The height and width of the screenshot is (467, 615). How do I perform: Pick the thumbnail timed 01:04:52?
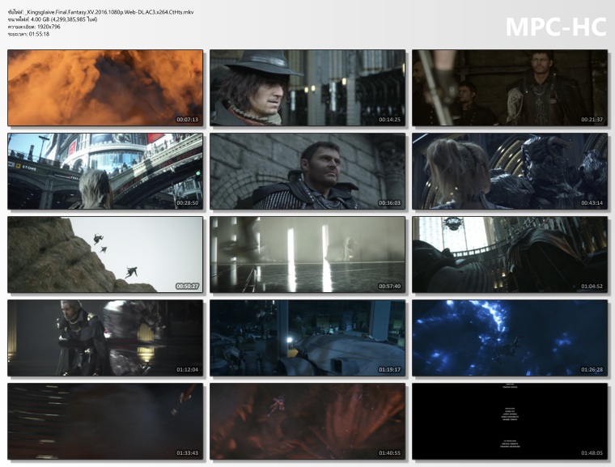[x=510, y=254]
